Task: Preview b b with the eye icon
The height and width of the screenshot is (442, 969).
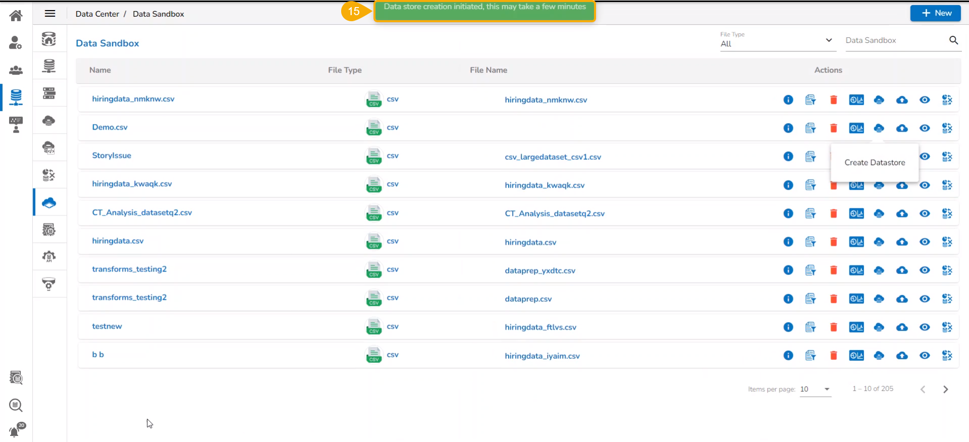Action: 925,356
